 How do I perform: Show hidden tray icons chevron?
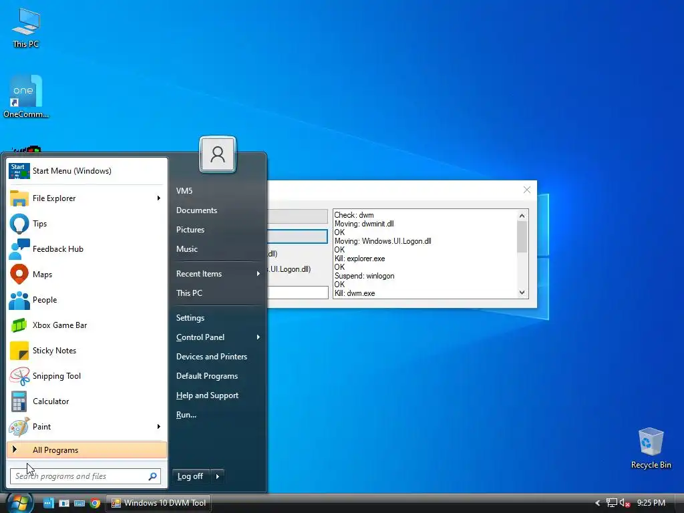598,503
